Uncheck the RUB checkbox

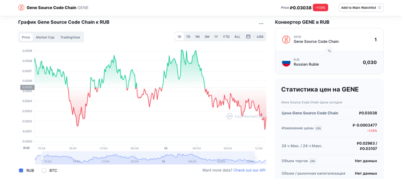21,170
